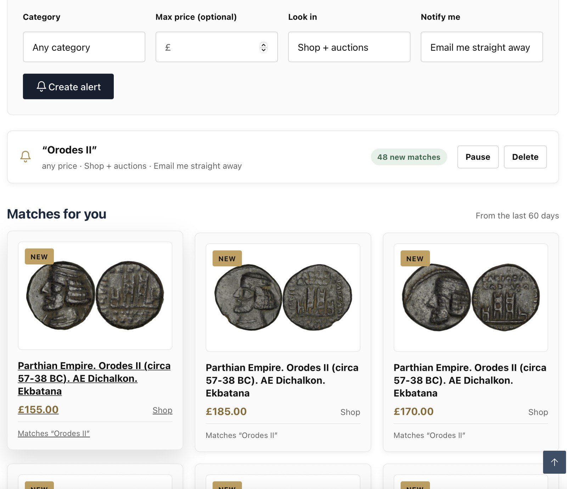Click the Shop label on the £170.00 card
Viewport: 567px width, 489px height.
538,412
